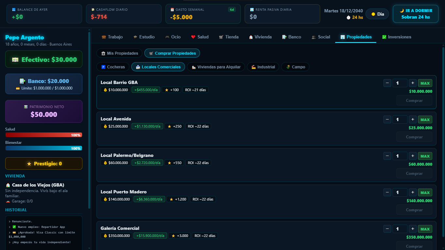The height and width of the screenshot is (250, 445).
Task: Filter by Viviendas para Alquilar
Action: coord(216,67)
